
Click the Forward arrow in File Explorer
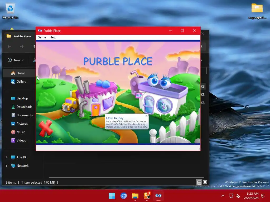click(22, 46)
